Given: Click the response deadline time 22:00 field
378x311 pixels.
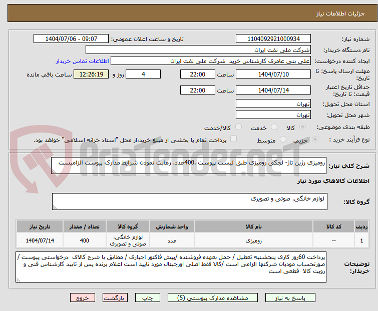Looking at the screenshot, I should coord(197,74).
